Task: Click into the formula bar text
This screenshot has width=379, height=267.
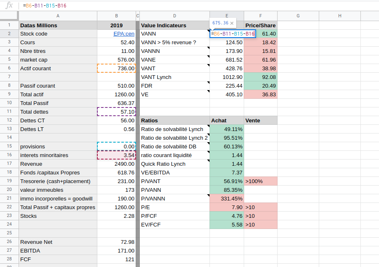Action: (124, 6)
